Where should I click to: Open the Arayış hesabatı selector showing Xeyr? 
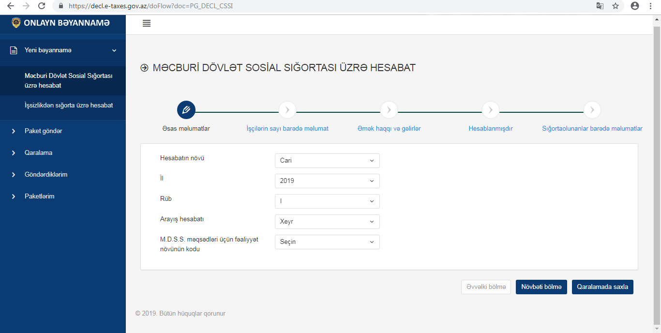pyautogui.click(x=327, y=221)
